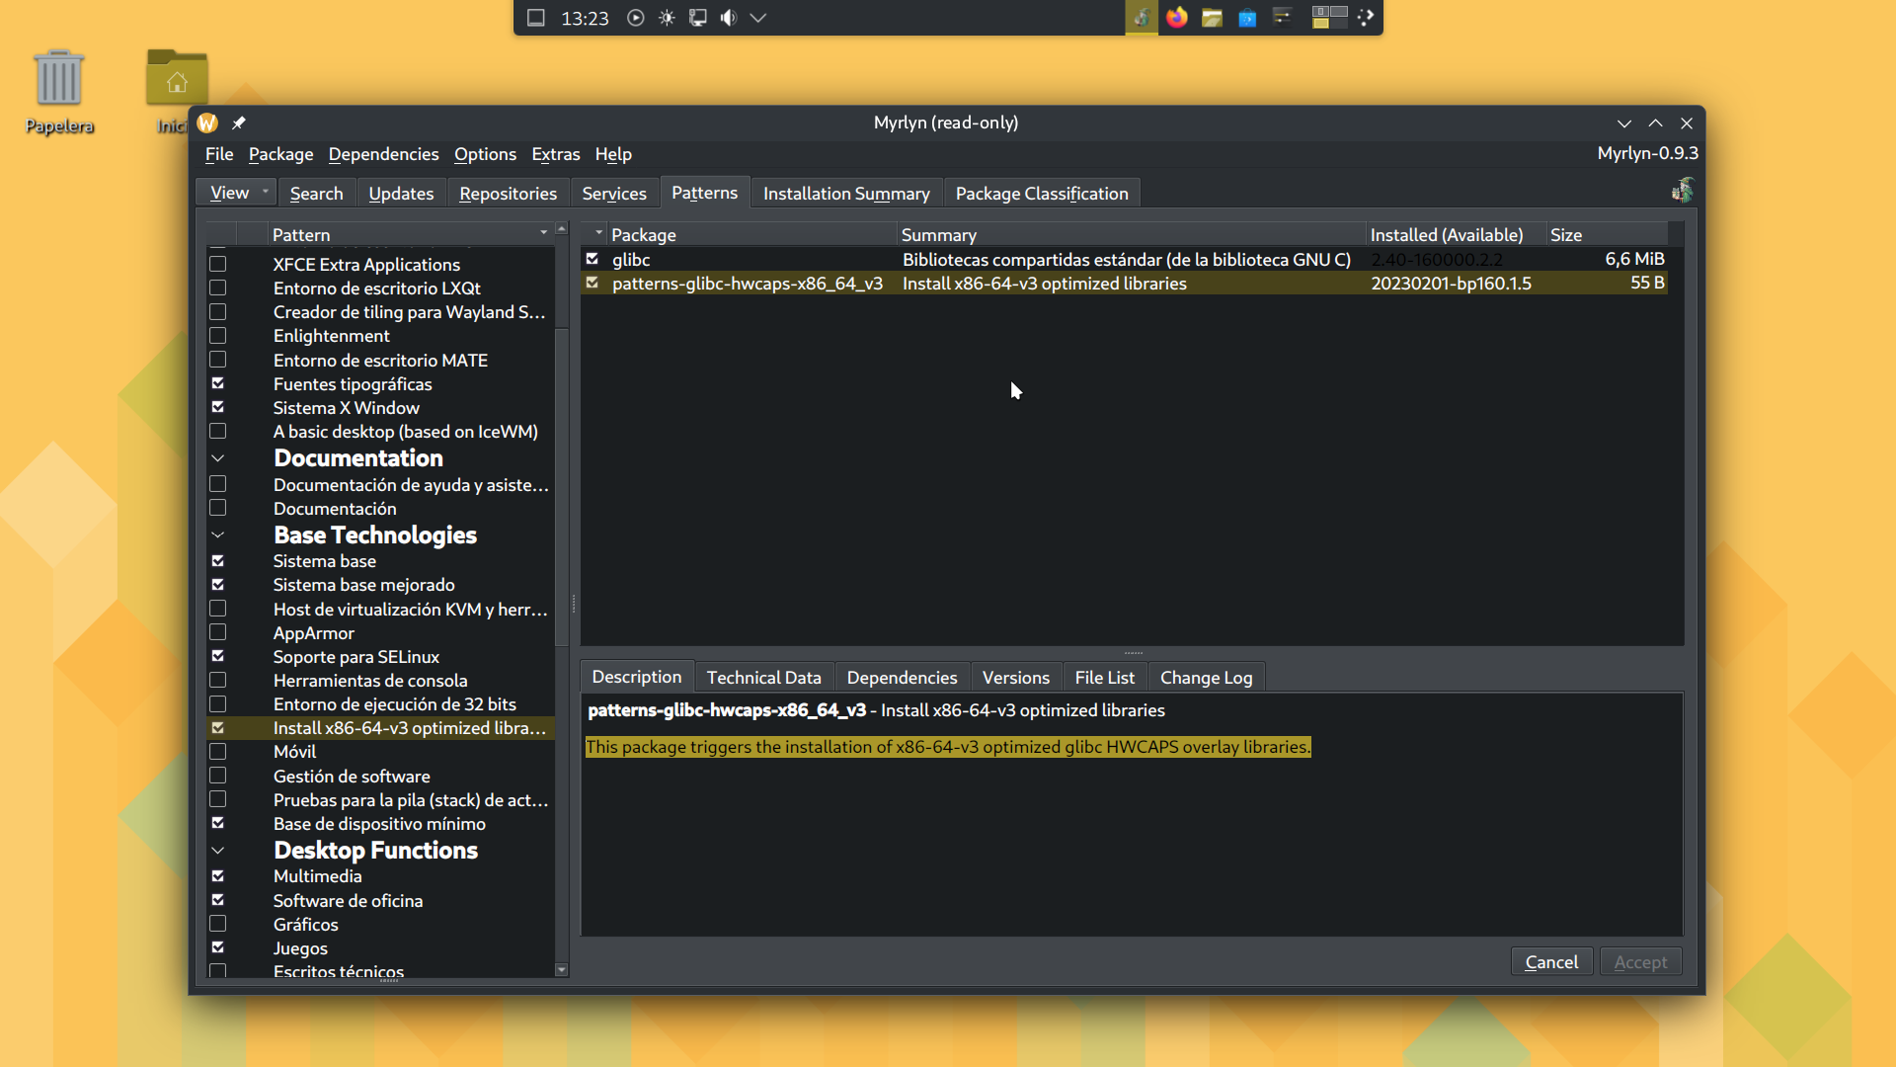Sort by Installed (Available) column header

[x=1455, y=234]
